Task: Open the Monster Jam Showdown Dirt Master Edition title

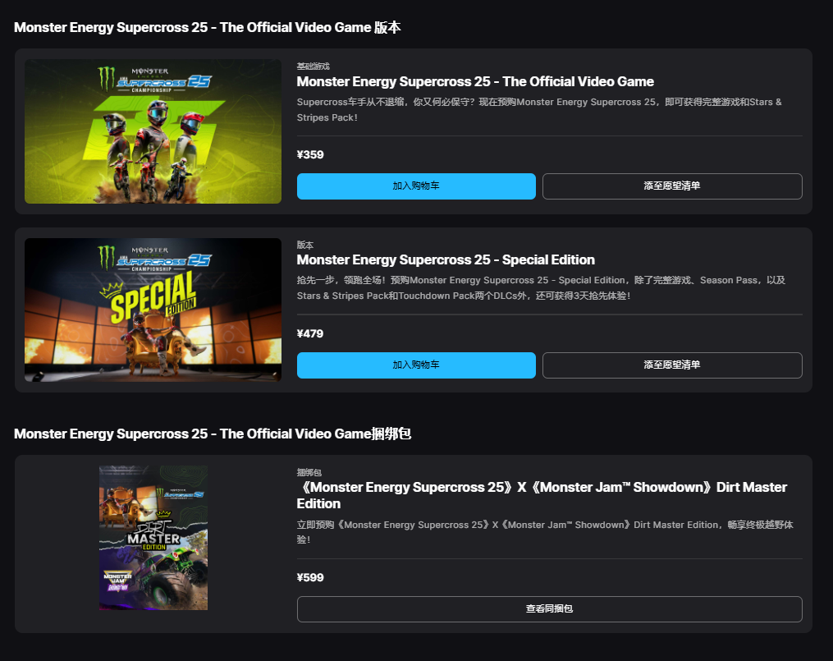Action: pos(542,495)
